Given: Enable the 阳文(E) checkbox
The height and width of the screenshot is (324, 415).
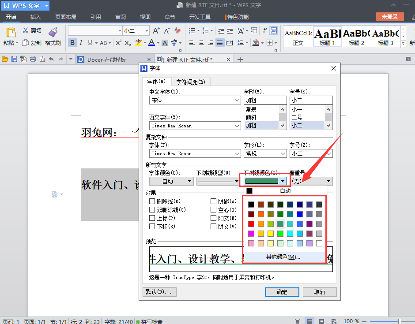Looking at the screenshot, I should pos(213,218).
